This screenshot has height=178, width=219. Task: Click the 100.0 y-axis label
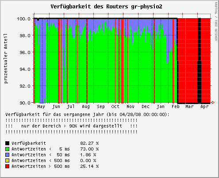tap(24, 19)
